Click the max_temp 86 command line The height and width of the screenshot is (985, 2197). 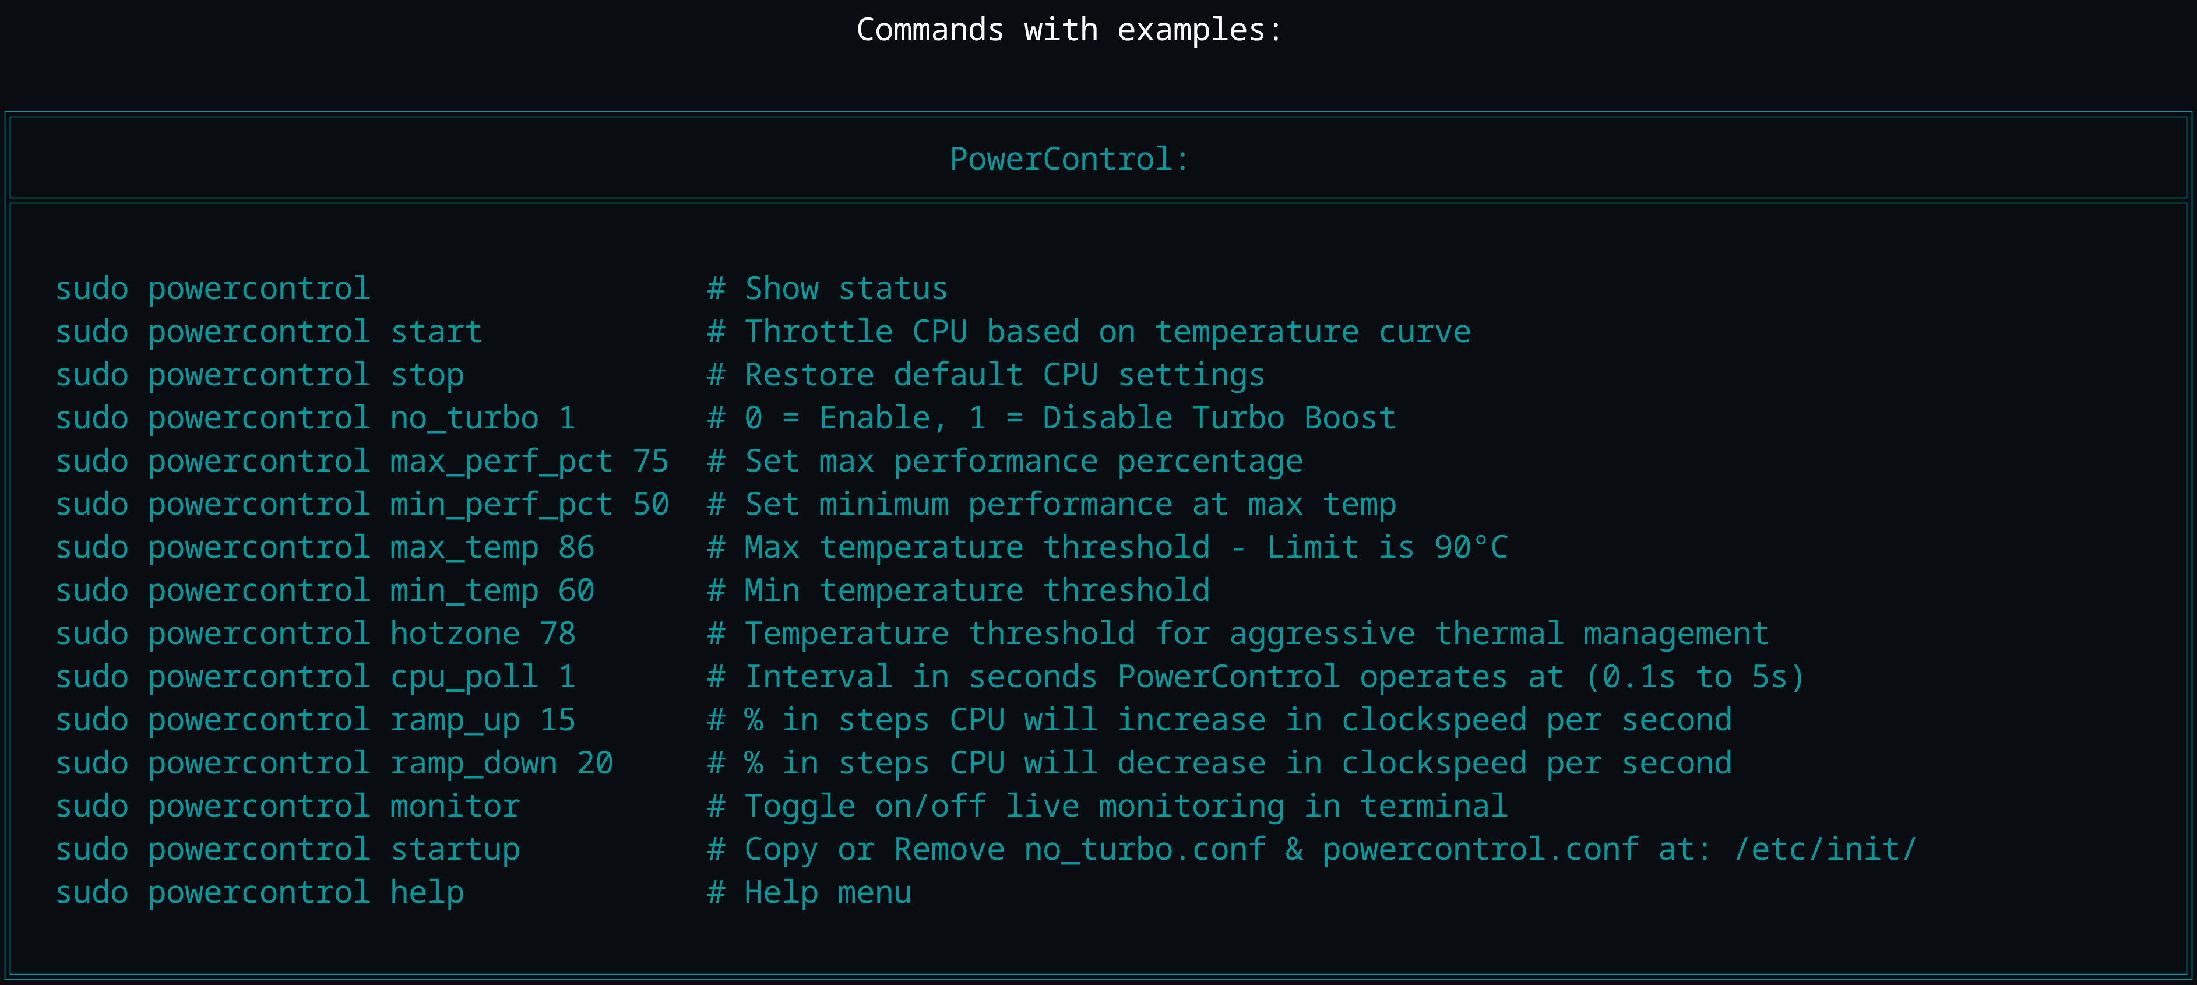[325, 547]
